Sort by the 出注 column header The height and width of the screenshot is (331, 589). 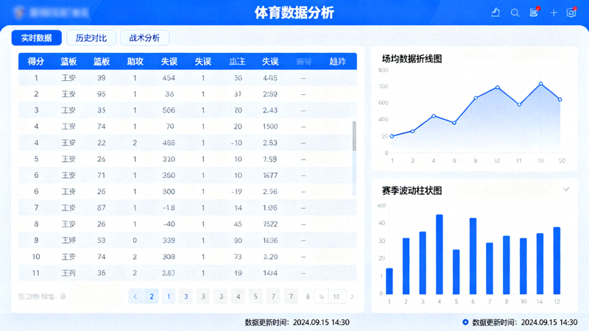237,62
